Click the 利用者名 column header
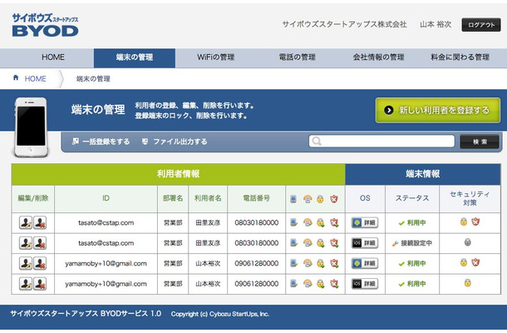 point(208,198)
